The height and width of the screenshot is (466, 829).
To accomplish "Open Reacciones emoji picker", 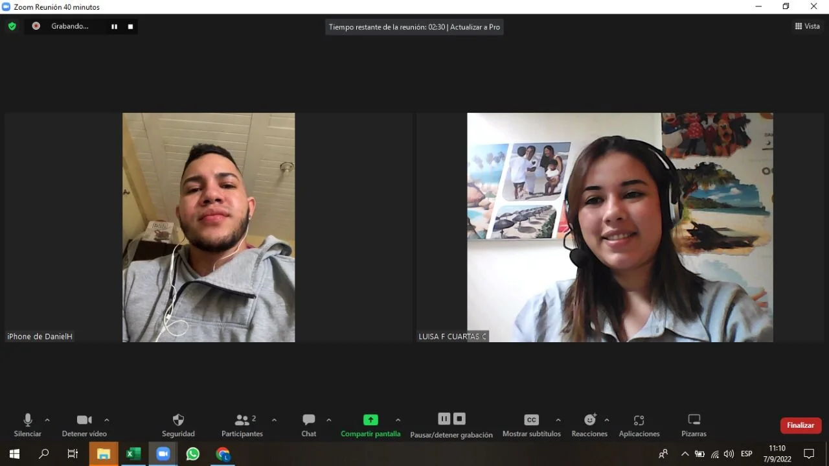I will tap(589, 425).
